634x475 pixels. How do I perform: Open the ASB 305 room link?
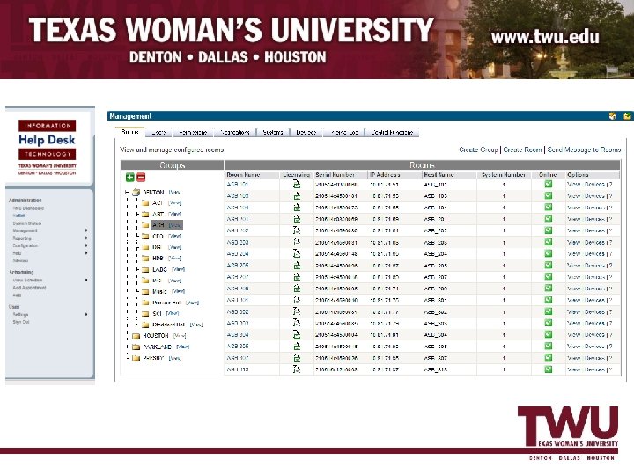coord(238,347)
